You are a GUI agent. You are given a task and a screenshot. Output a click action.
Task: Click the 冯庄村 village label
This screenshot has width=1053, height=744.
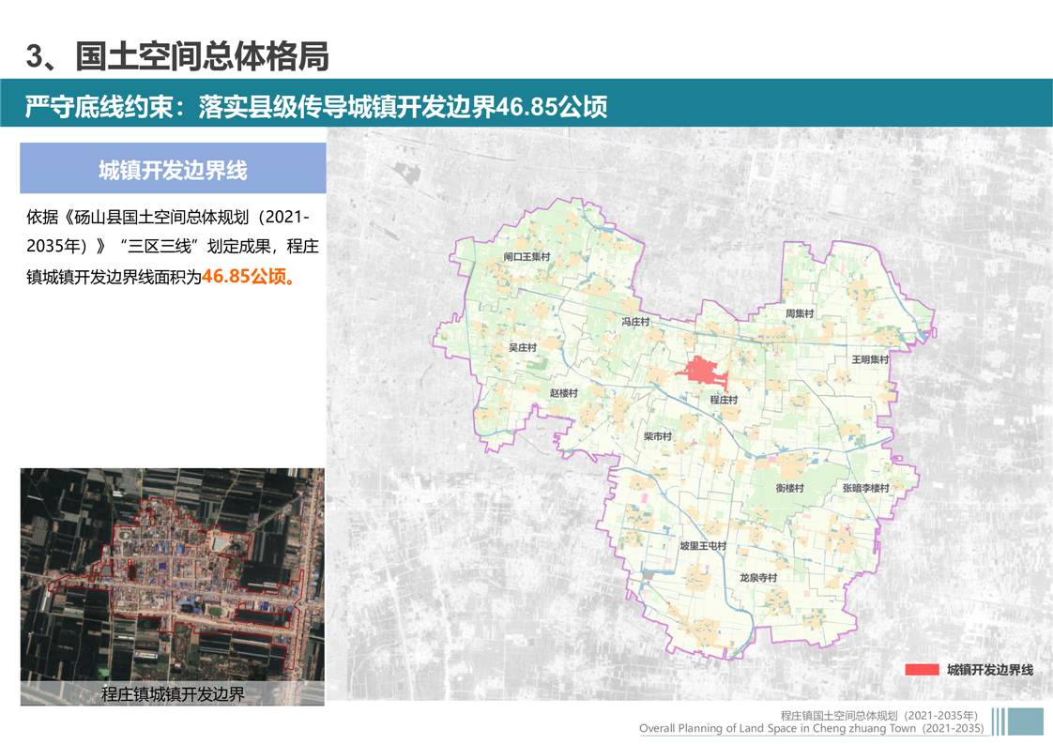(x=635, y=322)
